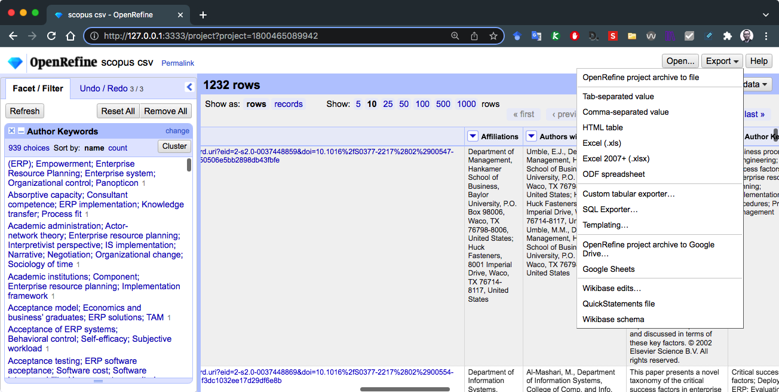Click Remove All facets button
Screen dimensions: 779x392
point(165,111)
